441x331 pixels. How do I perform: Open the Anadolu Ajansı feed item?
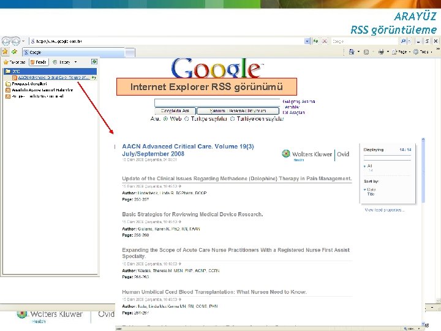tap(39, 90)
